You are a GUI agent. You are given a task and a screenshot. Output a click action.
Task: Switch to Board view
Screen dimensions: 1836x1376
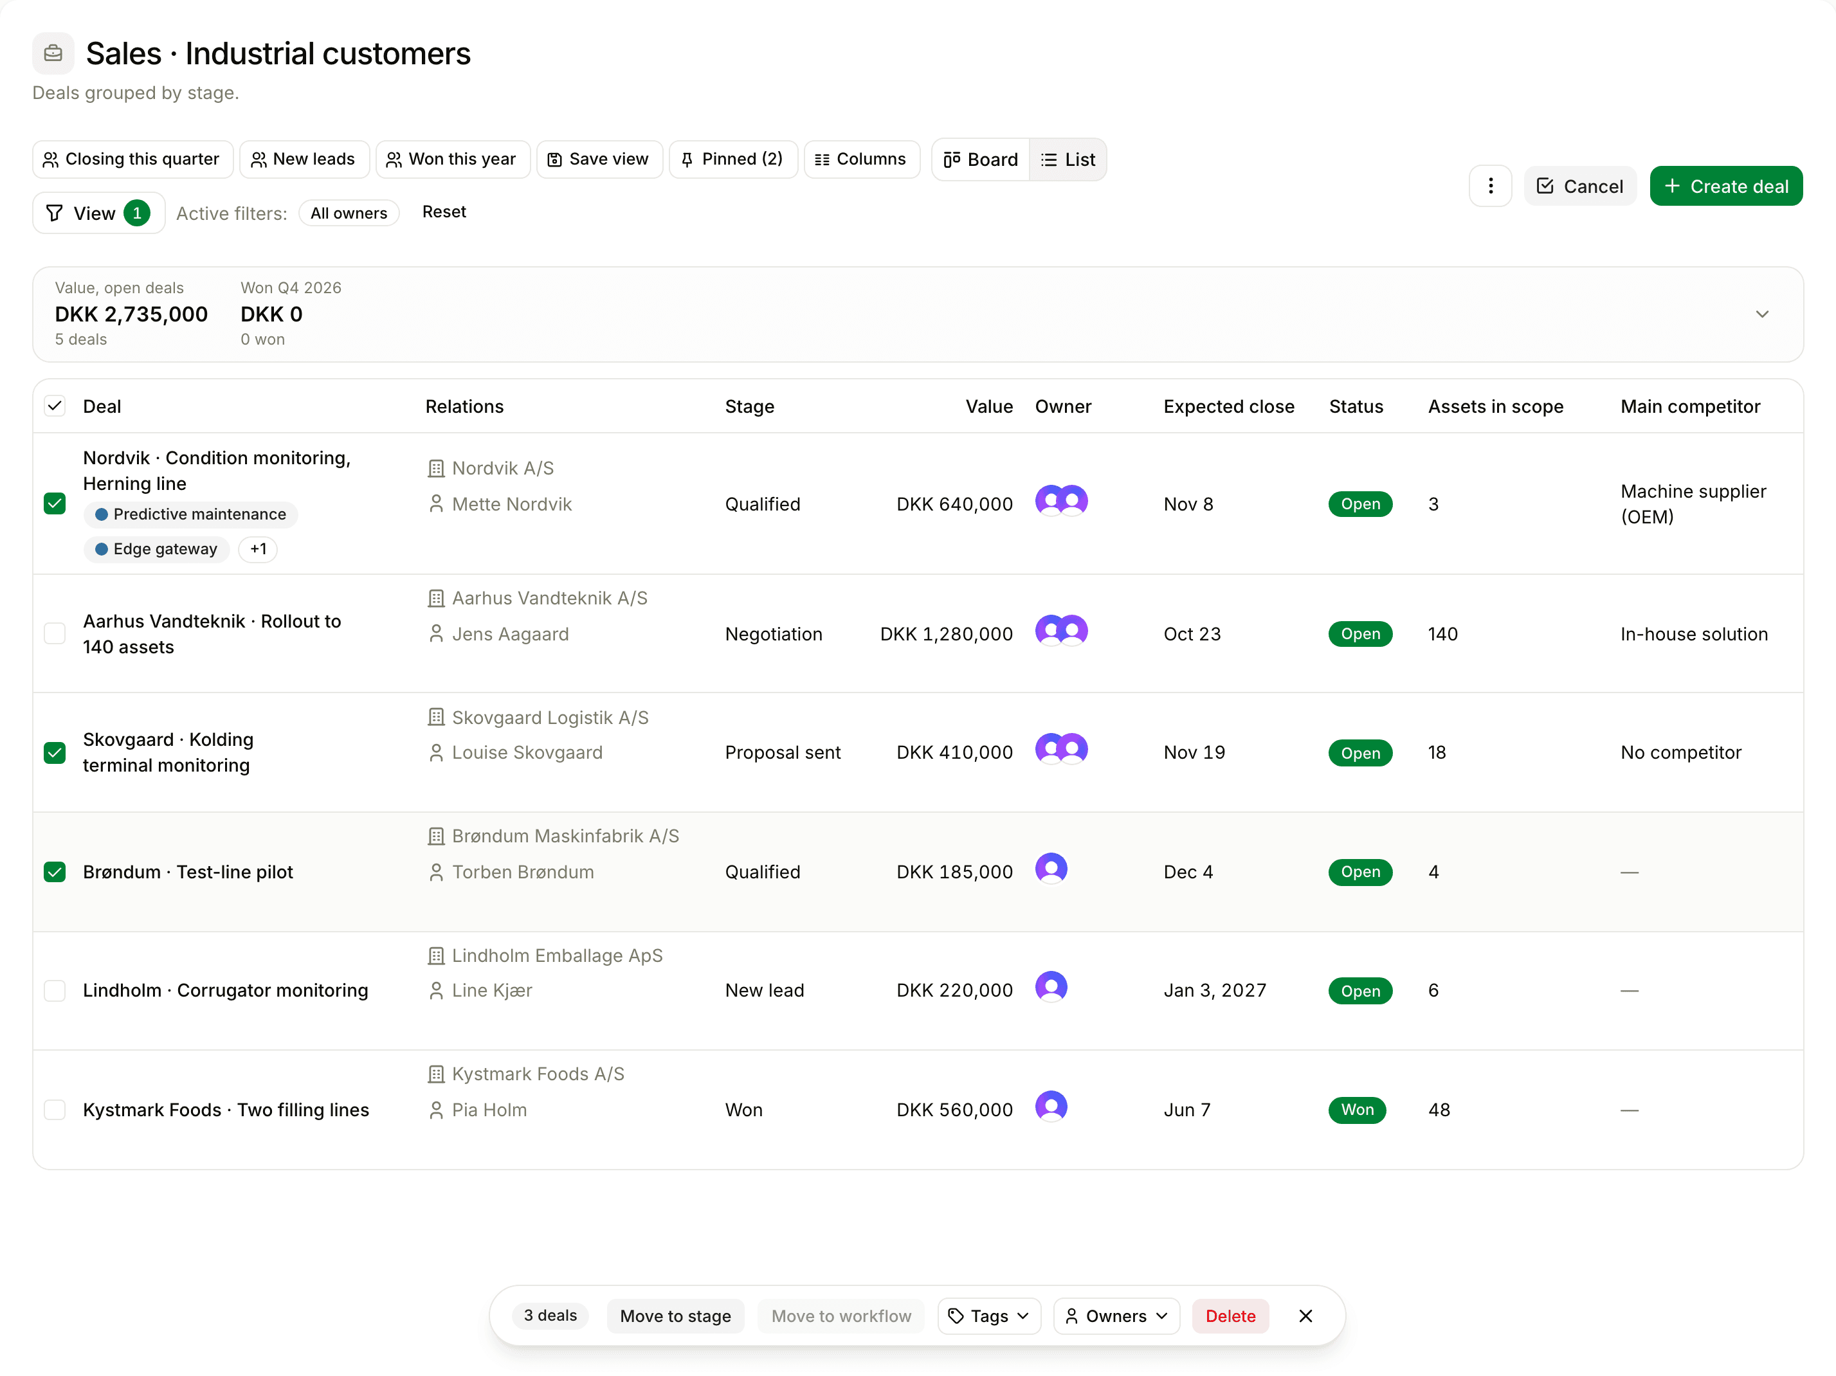coord(981,159)
